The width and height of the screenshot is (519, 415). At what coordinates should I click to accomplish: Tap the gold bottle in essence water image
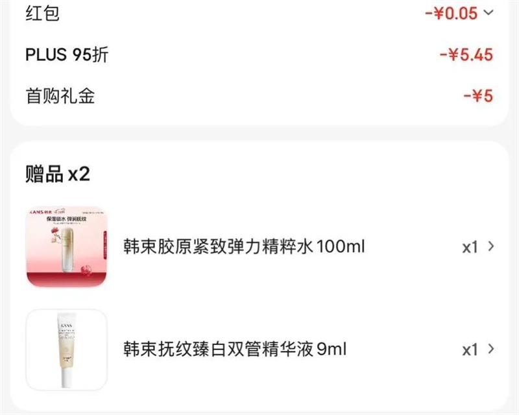pyautogui.click(x=67, y=248)
